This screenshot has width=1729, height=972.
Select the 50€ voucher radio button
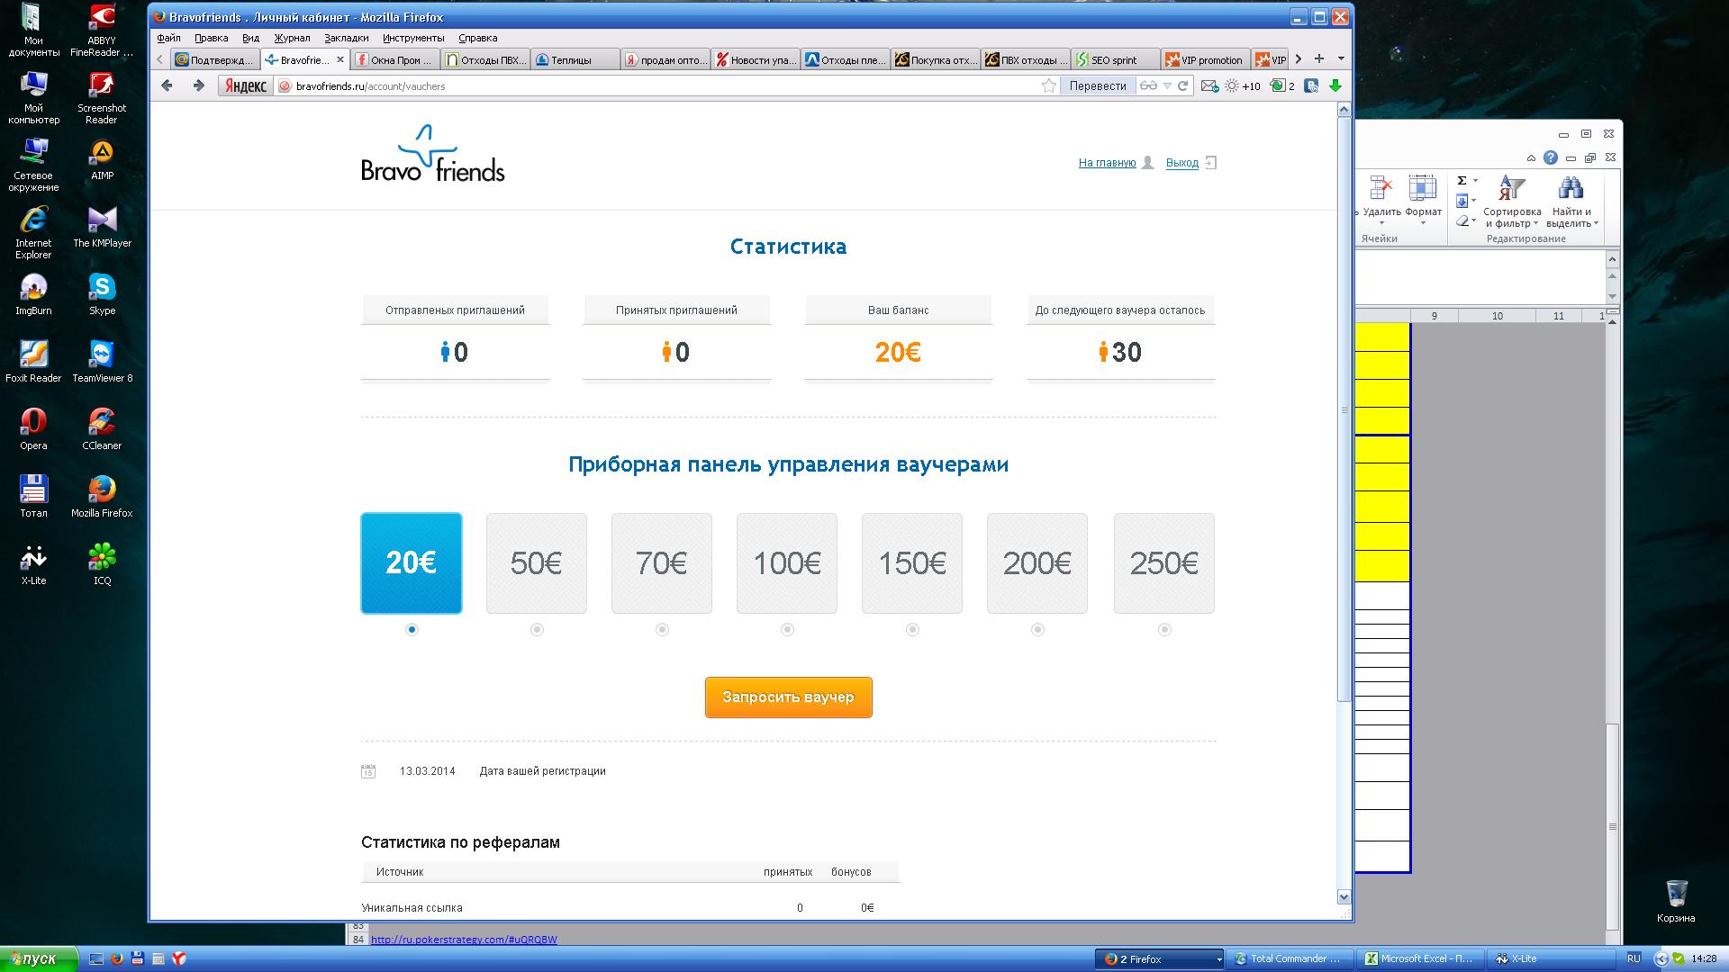(537, 629)
